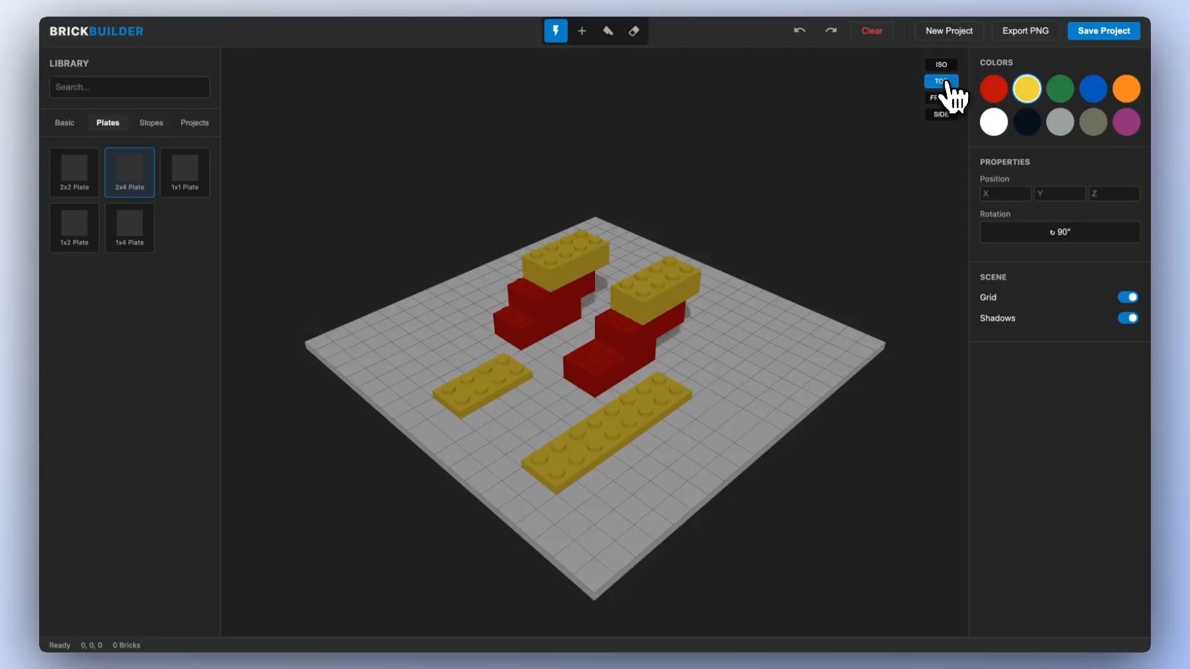Choose the orange color swatch
1190x669 pixels.
point(1126,89)
